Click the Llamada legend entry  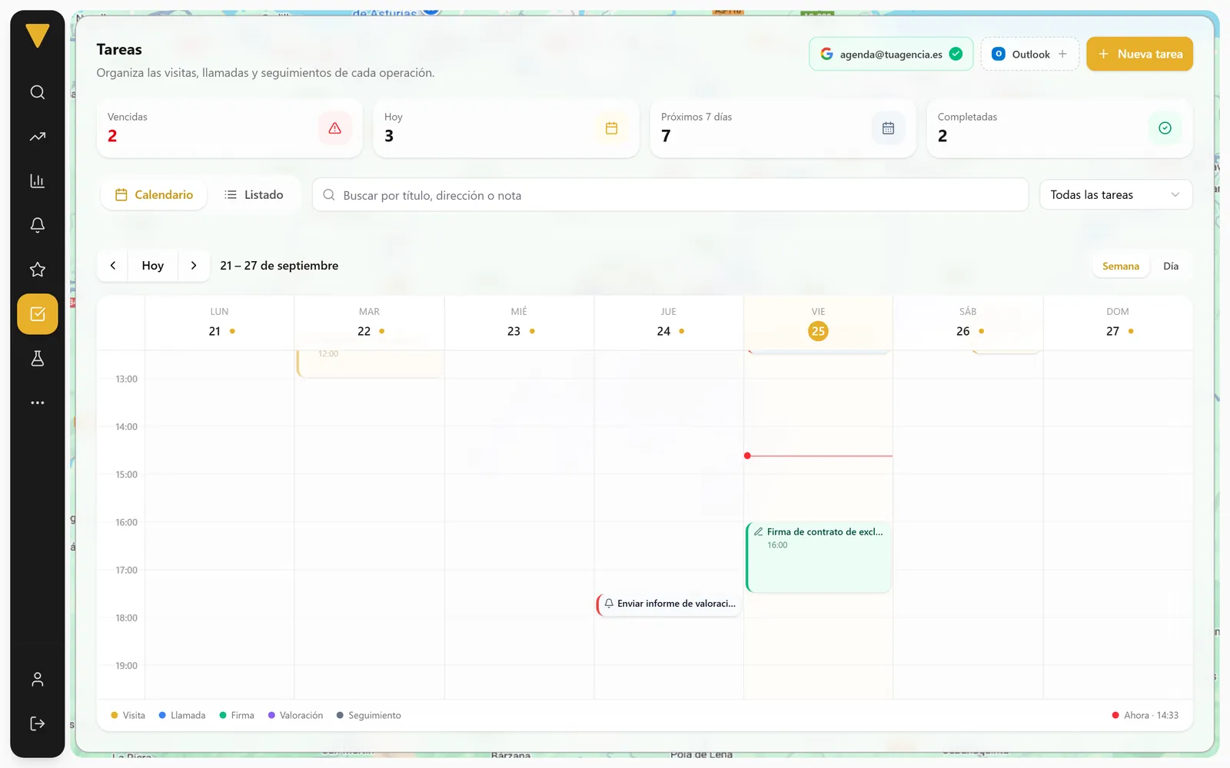pyautogui.click(x=182, y=716)
